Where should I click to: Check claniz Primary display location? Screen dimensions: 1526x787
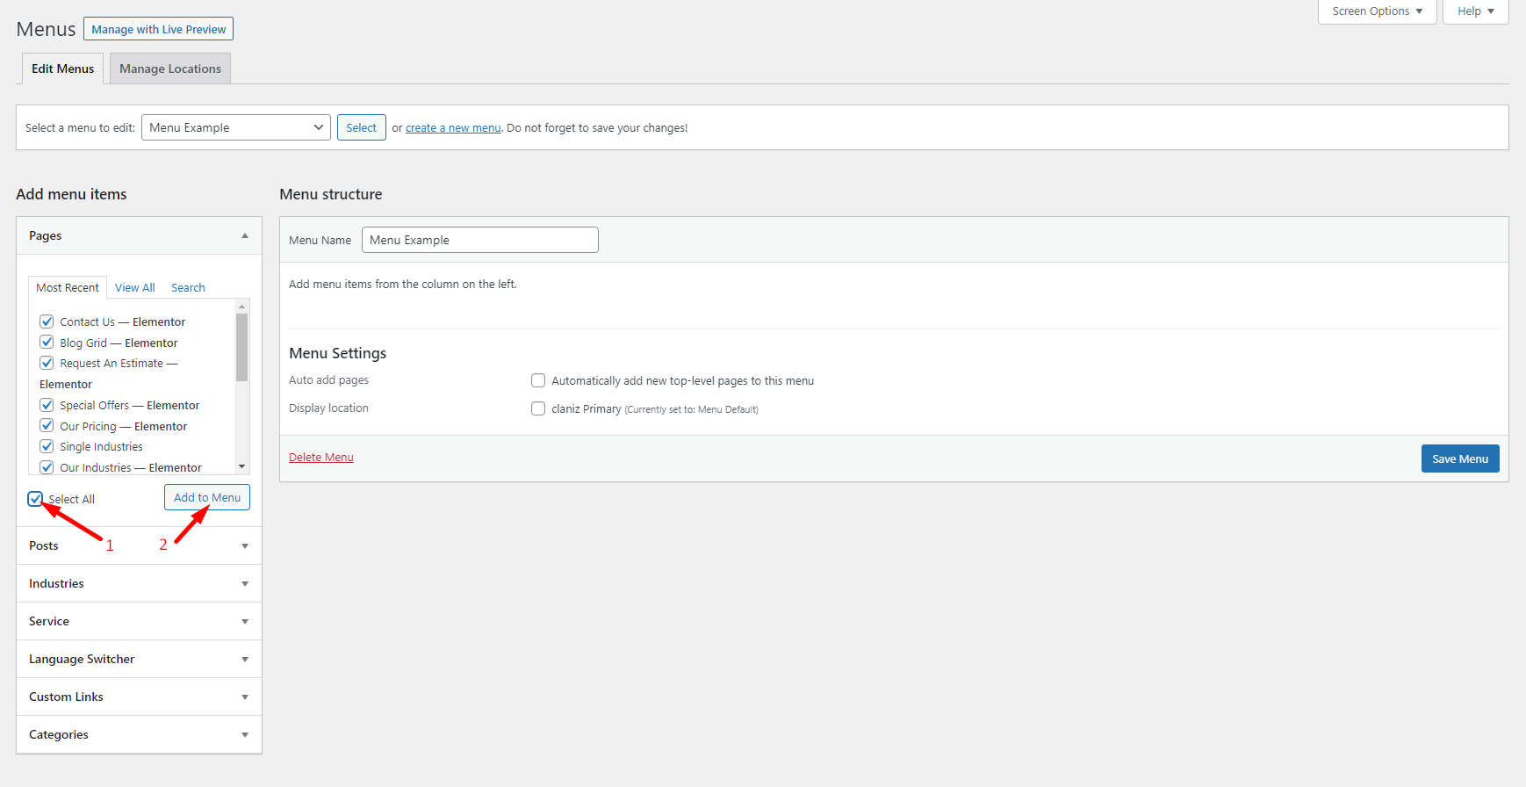[x=538, y=408]
